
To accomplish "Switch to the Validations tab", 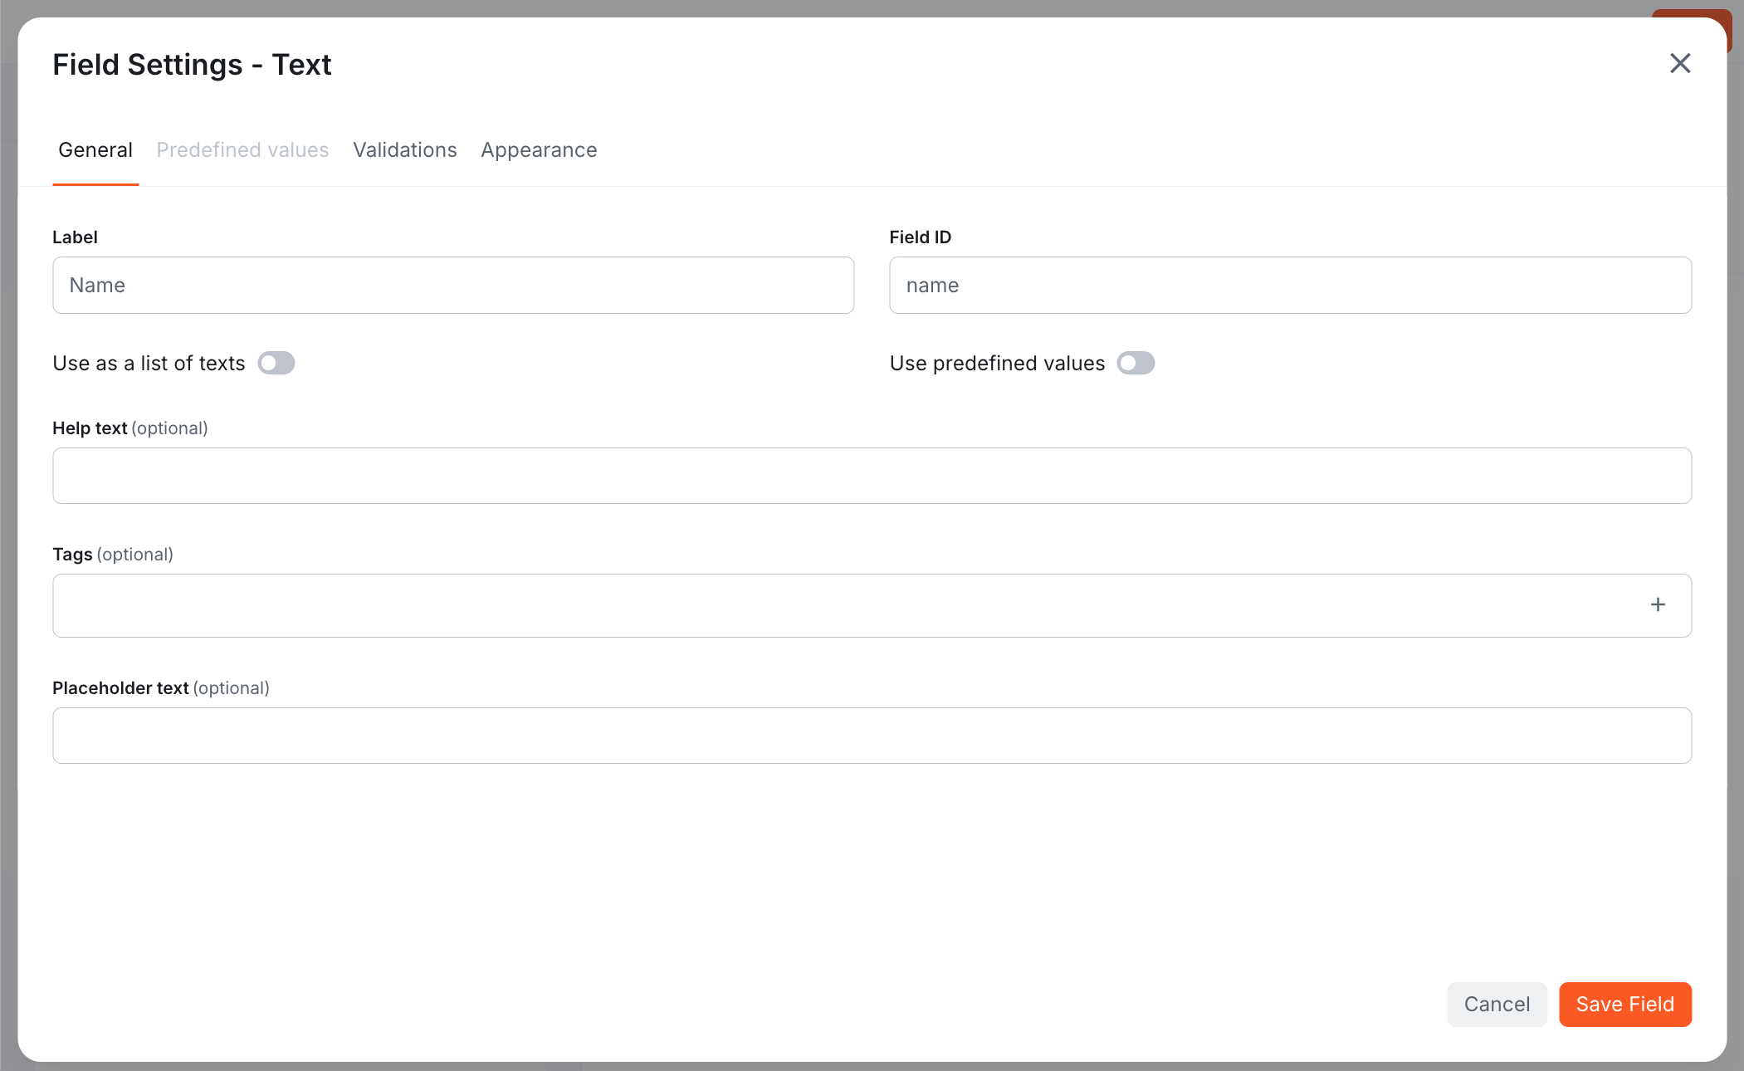I will click(404, 150).
